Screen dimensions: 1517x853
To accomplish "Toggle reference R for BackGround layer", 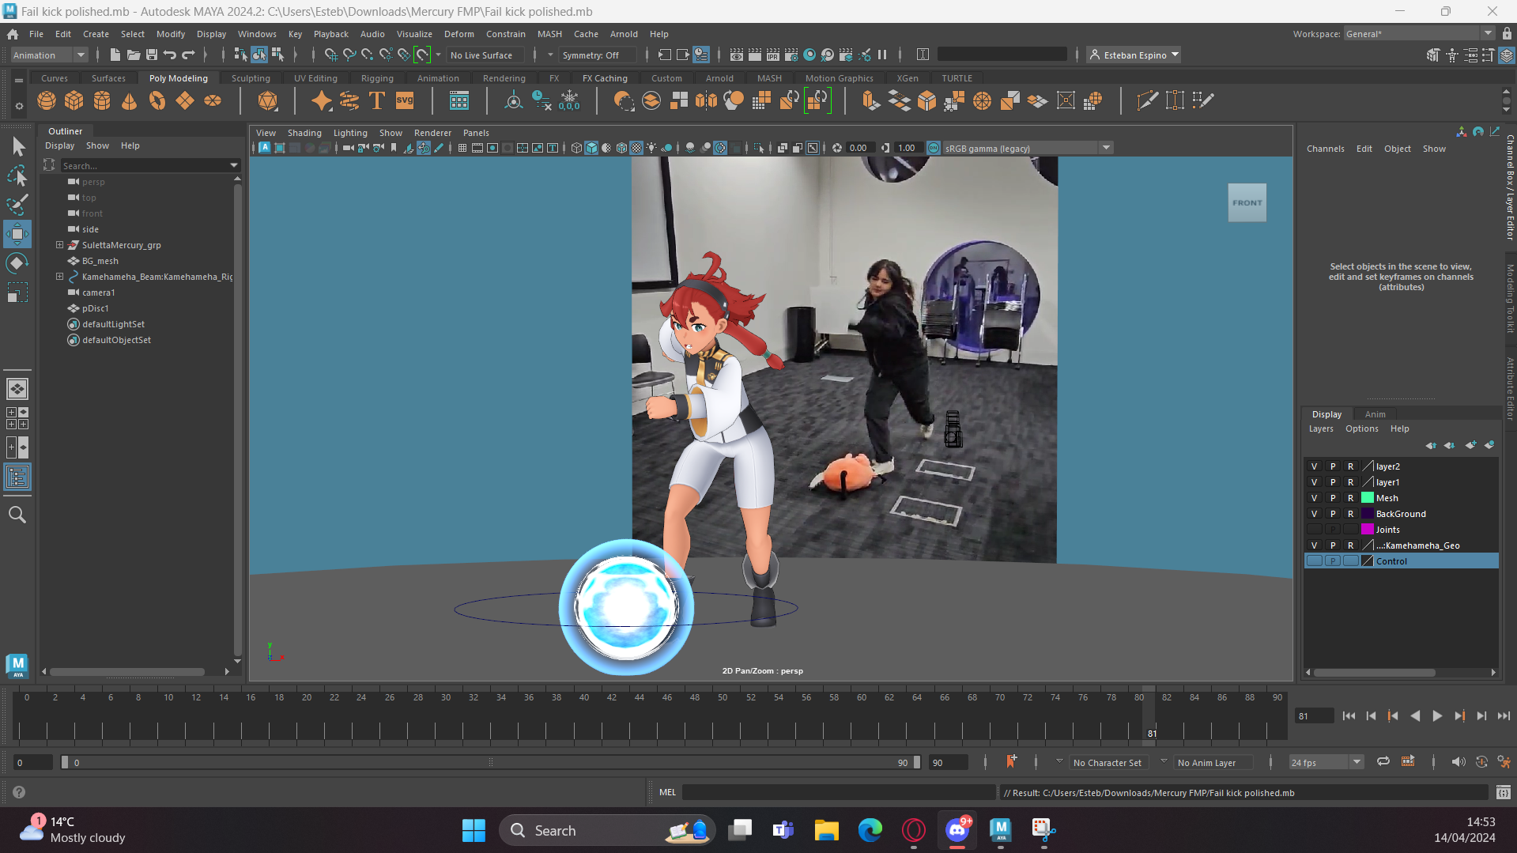I will pos(1350,514).
